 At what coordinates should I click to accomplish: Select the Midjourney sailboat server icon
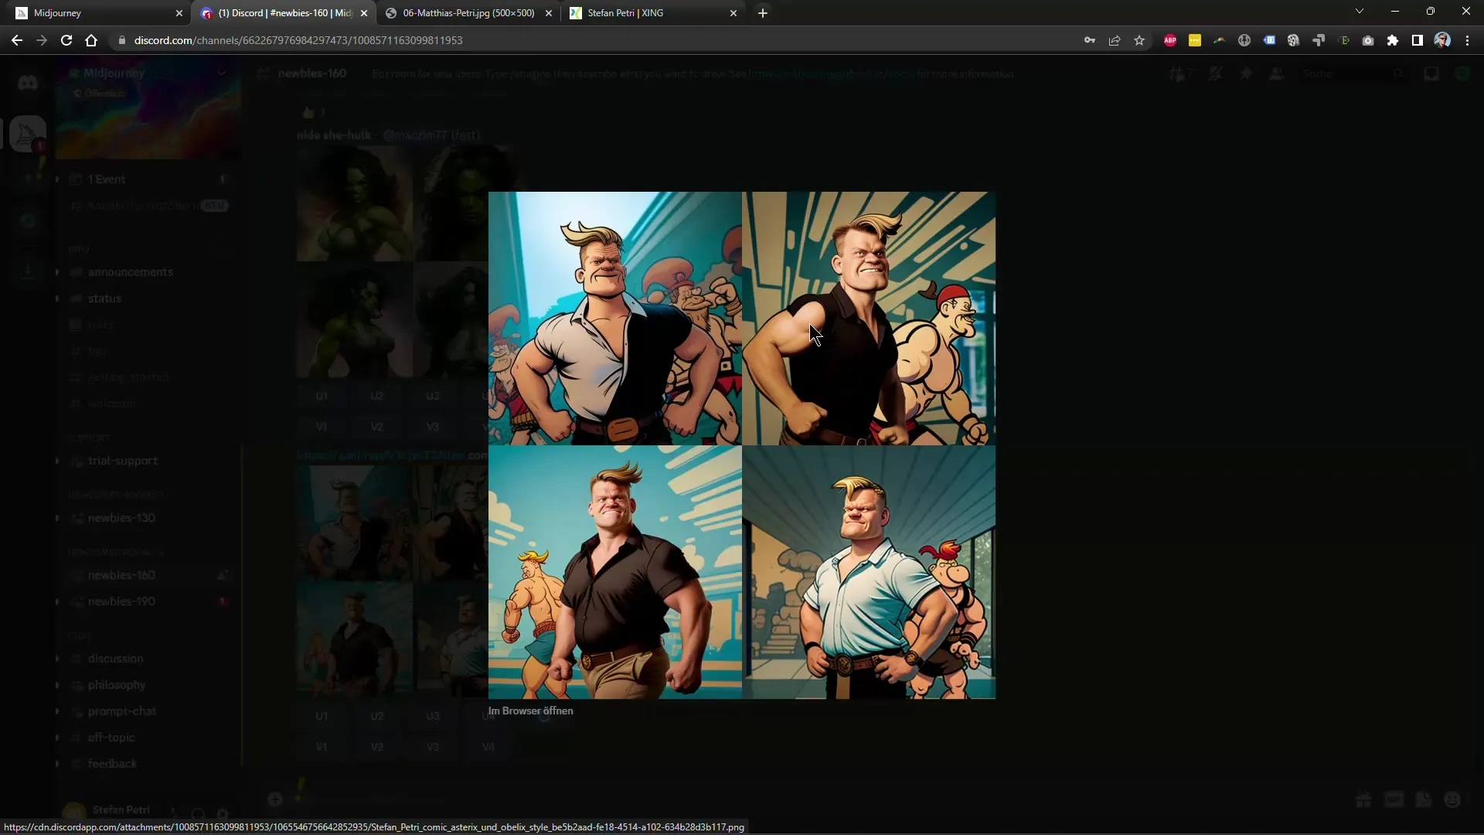28,134
